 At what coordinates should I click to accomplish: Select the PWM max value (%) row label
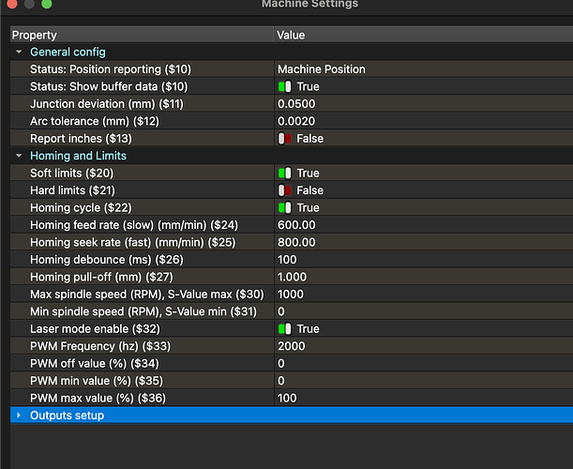(x=86, y=398)
